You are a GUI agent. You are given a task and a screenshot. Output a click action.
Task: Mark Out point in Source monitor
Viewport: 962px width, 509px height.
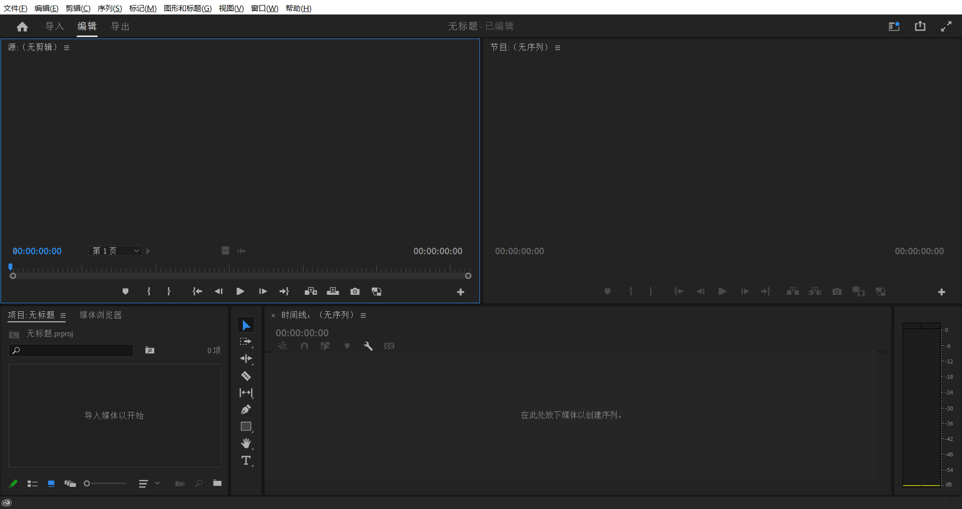point(169,291)
